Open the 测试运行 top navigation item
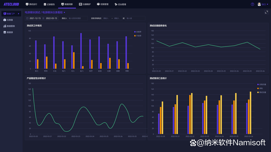Image resolution: width=271 pixels, height=152 pixels. click(31, 4)
